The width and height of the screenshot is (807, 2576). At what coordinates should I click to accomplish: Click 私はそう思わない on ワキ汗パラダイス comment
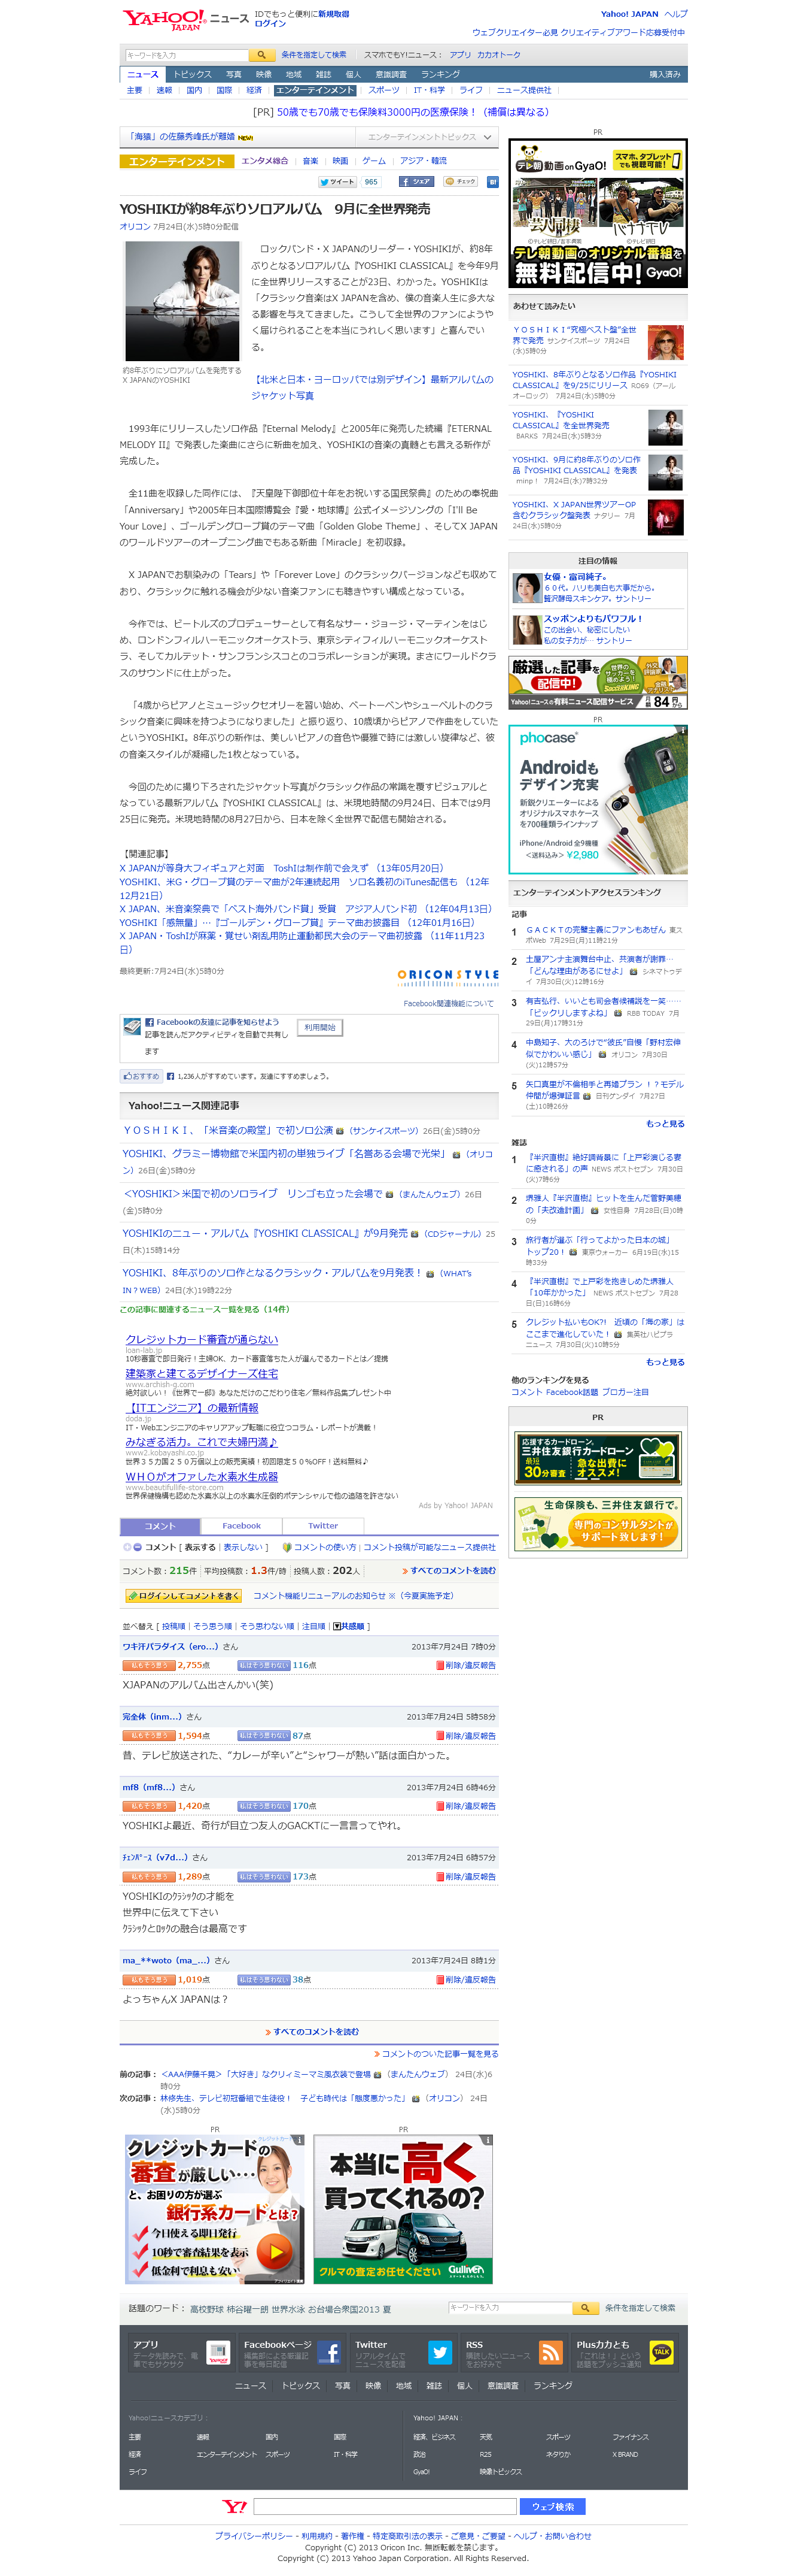tap(264, 1665)
